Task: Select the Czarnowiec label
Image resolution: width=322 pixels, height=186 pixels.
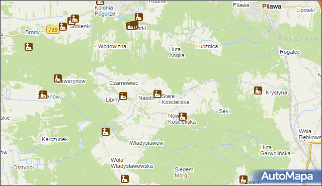Action: [x=124, y=83]
